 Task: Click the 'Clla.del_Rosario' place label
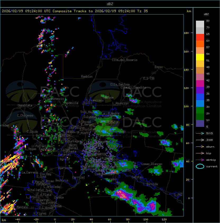[125, 60]
